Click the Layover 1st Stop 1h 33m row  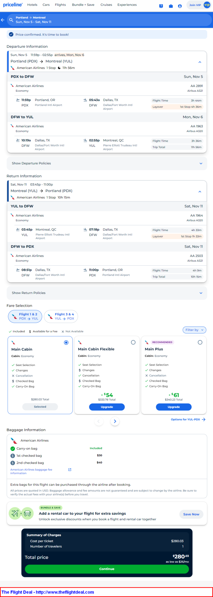[177, 236]
